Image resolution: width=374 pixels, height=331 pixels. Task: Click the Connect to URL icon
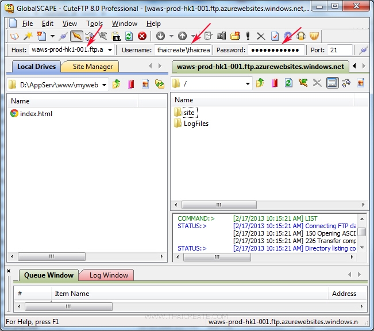(x=116, y=36)
